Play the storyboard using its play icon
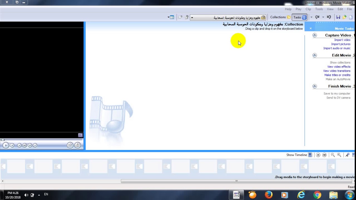Screen dimensions: 356x200 tap(318, 155)
